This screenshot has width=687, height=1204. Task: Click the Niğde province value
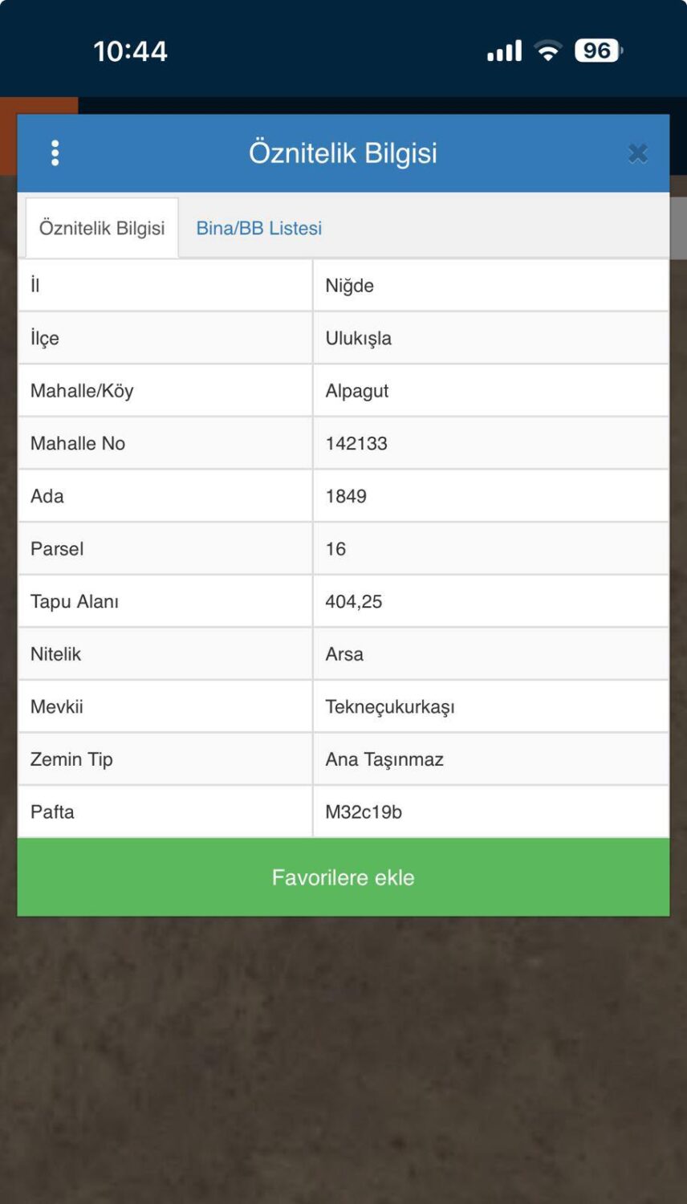click(349, 286)
